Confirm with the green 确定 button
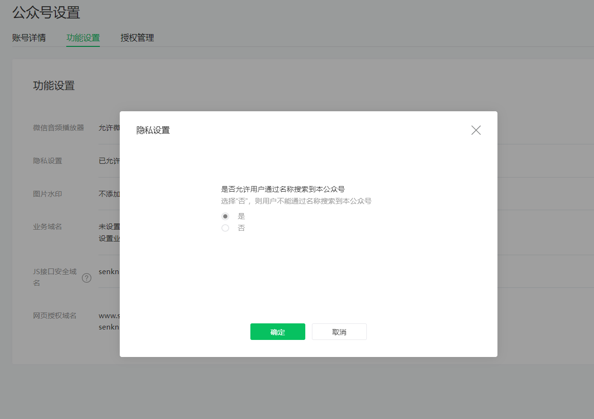The height and width of the screenshot is (419, 594). point(278,332)
